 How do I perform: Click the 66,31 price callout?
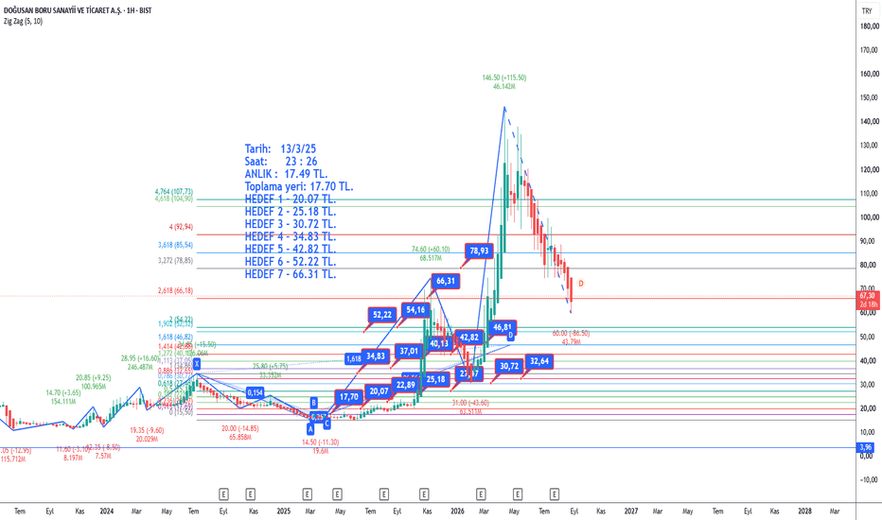[446, 281]
